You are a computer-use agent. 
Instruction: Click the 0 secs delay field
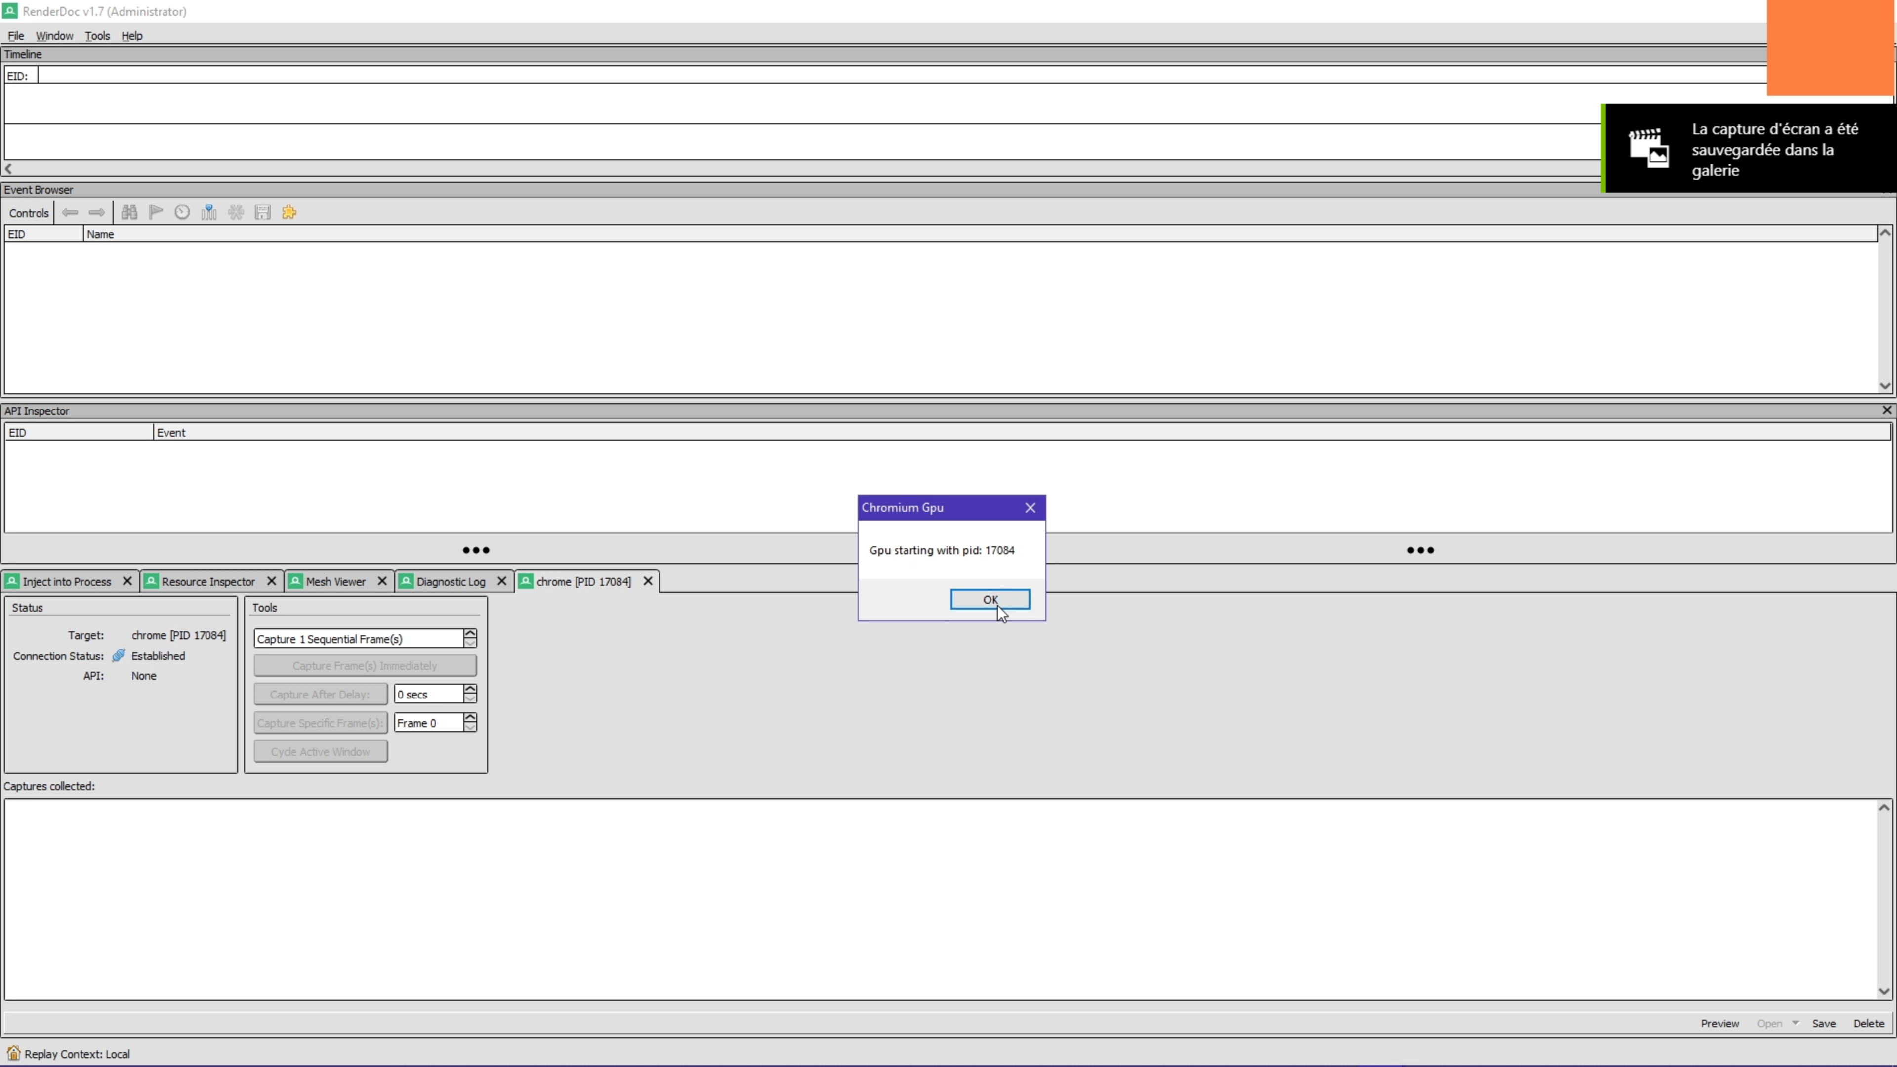click(x=429, y=694)
